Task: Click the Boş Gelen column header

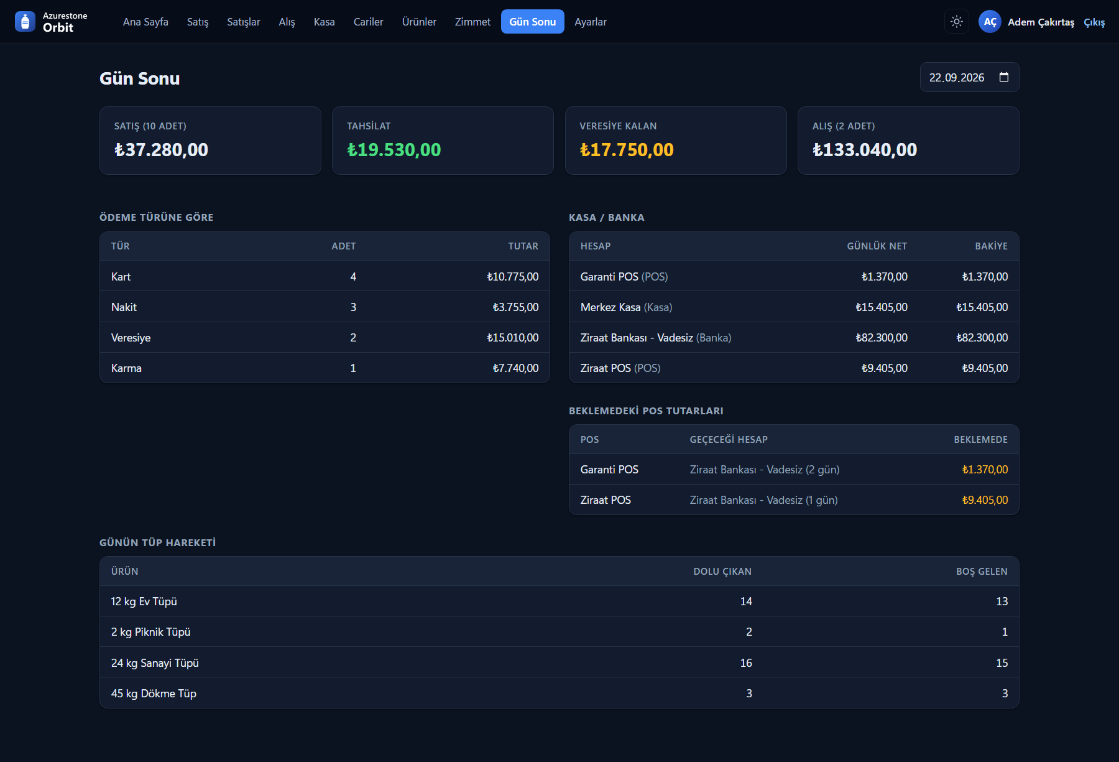Action: pyautogui.click(x=982, y=572)
